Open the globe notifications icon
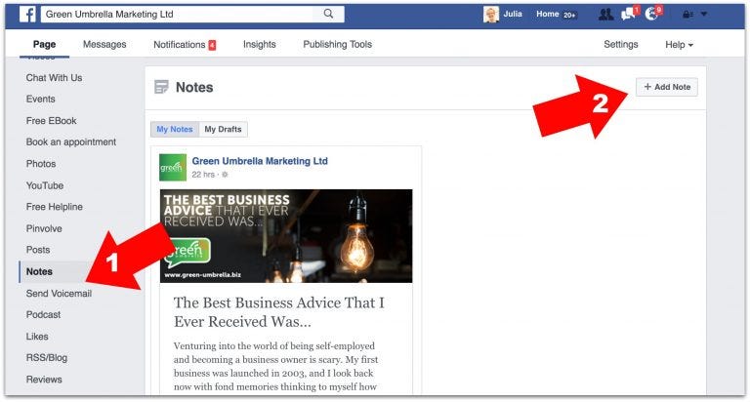The image size is (750, 402). pyautogui.click(x=652, y=15)
